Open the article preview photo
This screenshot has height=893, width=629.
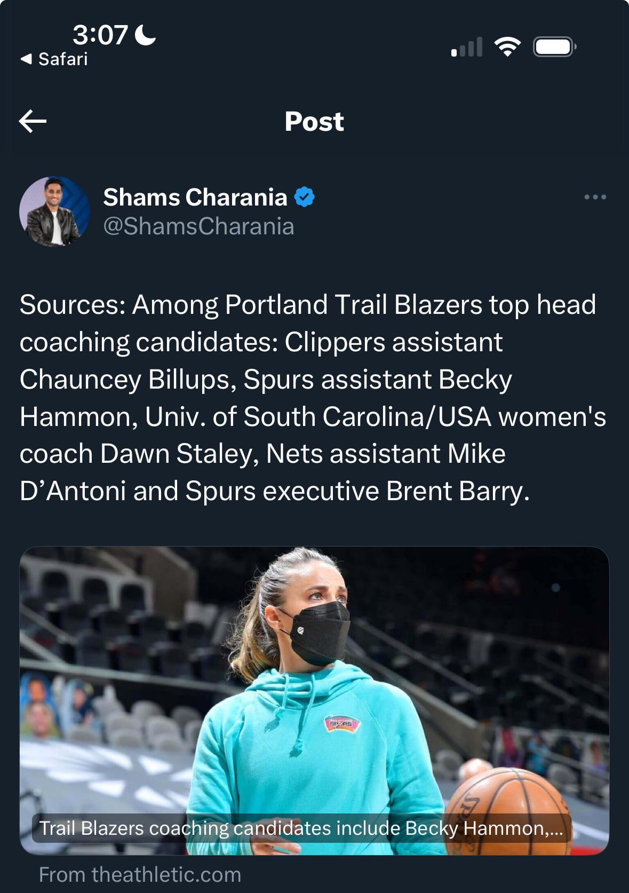coord(314,667)
